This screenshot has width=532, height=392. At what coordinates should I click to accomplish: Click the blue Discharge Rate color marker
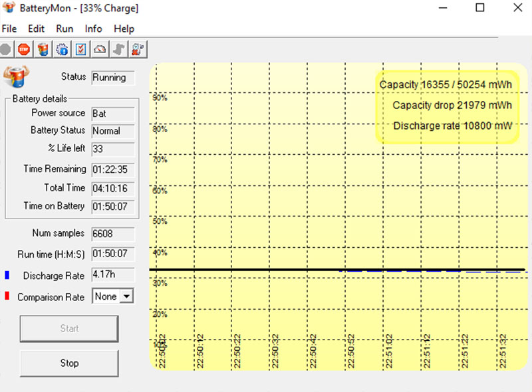tap(7, 275)
